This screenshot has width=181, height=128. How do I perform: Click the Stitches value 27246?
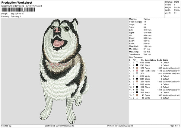176,2
